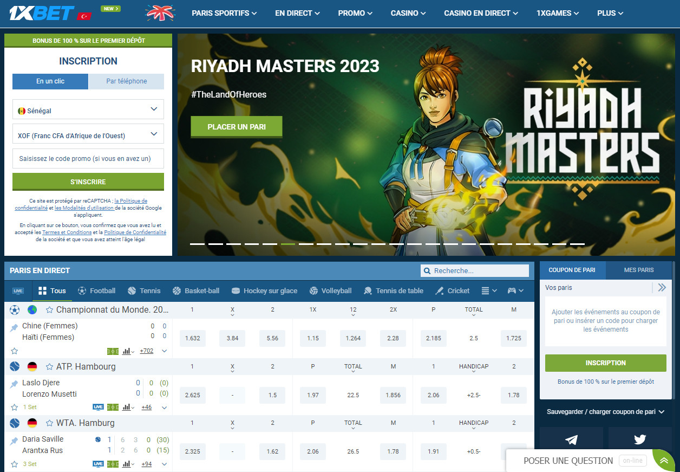Click the promo code input field
680x472 pixels.
[88, 159]
